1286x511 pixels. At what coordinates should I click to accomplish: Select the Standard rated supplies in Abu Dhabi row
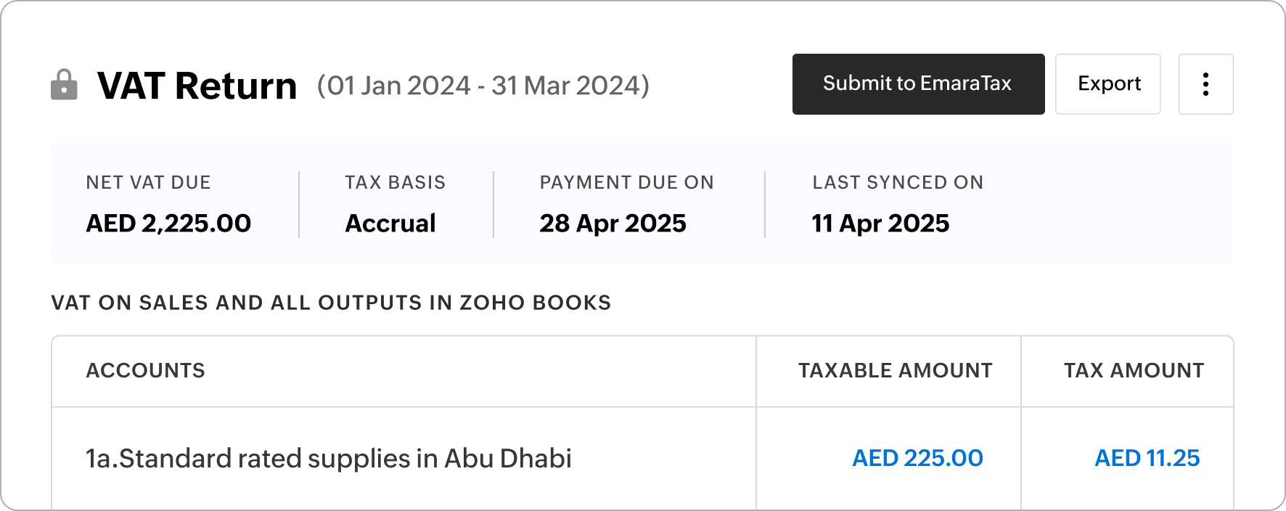(329, 459)
